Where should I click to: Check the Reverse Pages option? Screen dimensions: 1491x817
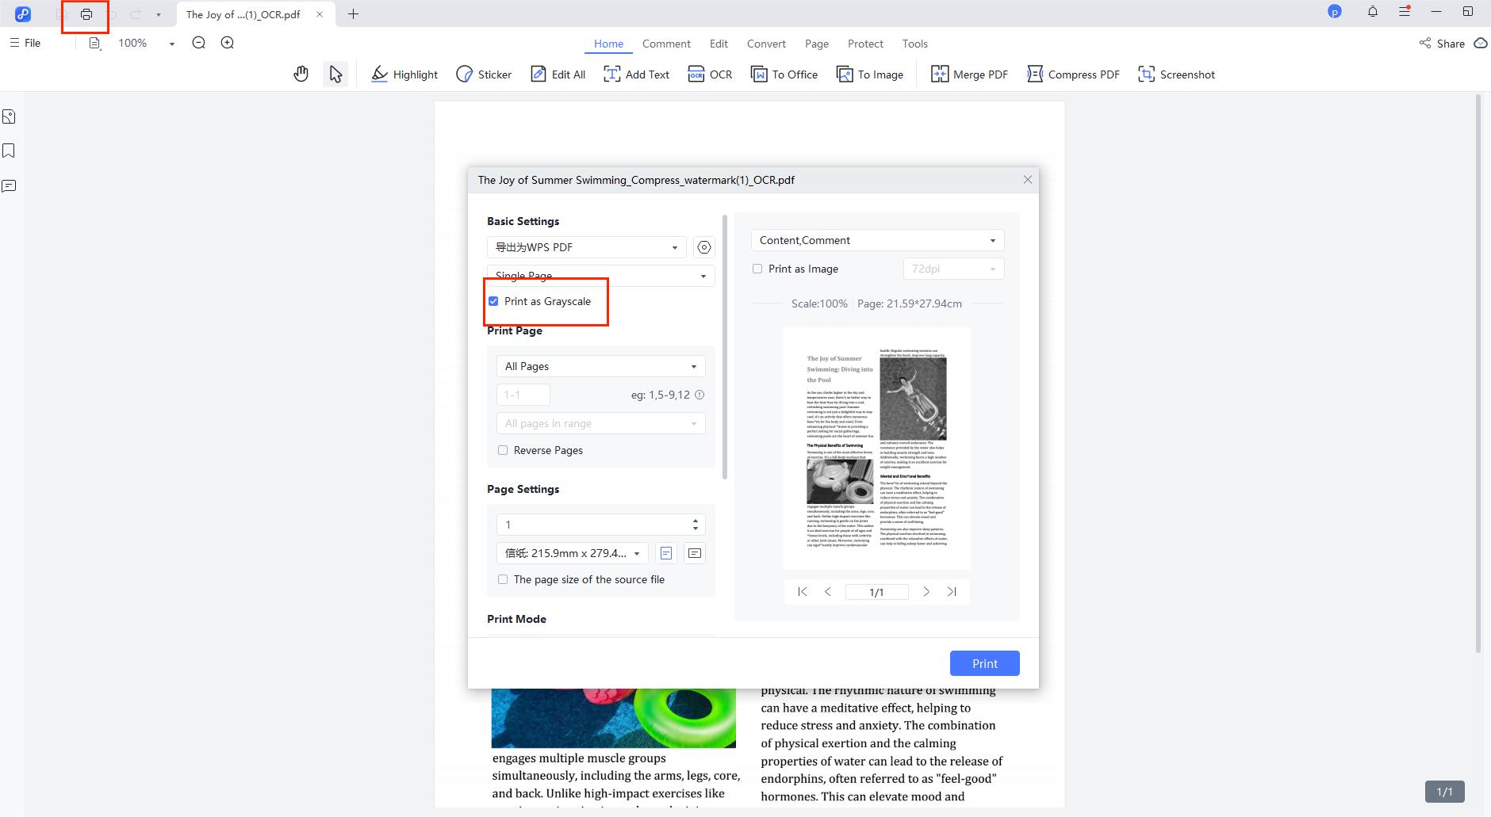pyautogui.click(x=504, y=449)
